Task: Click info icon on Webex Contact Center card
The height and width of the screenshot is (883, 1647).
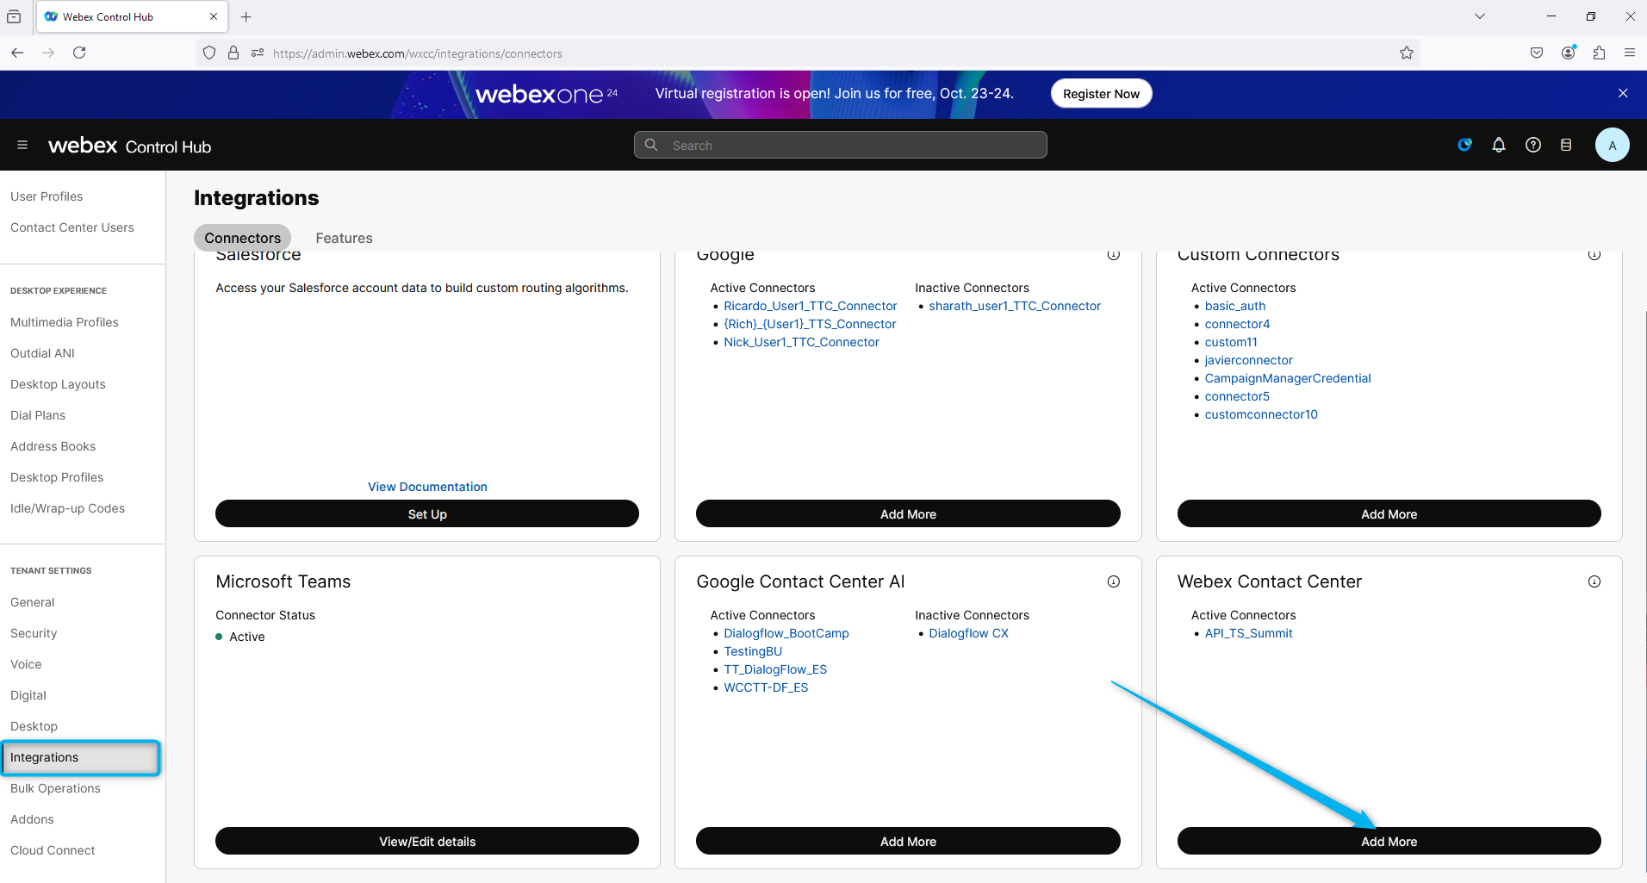Action: coord(1594,581)
